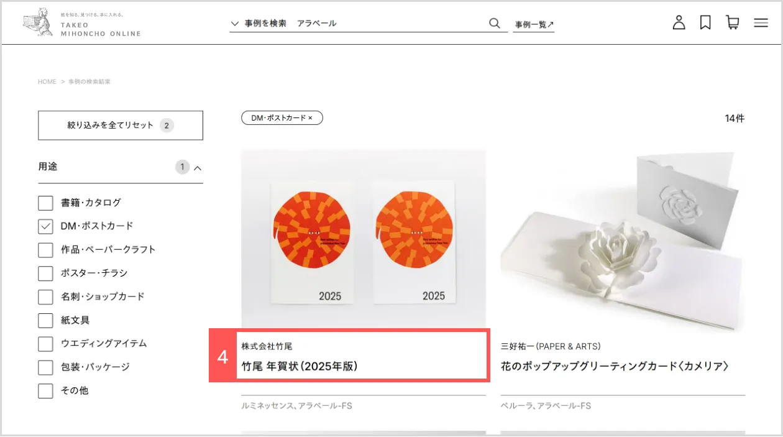Check the ポスター・チラシ checkbox
Viewport: 783px width, 437px height.
[x=45, y=274]
